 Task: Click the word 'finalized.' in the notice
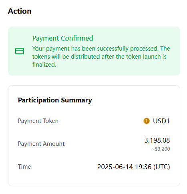(44, 65)
